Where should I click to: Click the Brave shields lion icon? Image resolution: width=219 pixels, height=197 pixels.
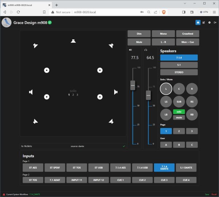point(163,12)
